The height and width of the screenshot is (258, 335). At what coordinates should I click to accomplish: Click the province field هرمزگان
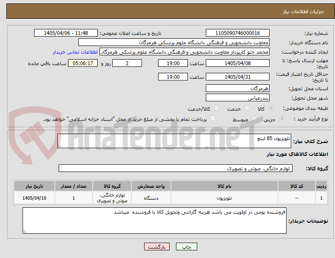(x=238, y=88)
